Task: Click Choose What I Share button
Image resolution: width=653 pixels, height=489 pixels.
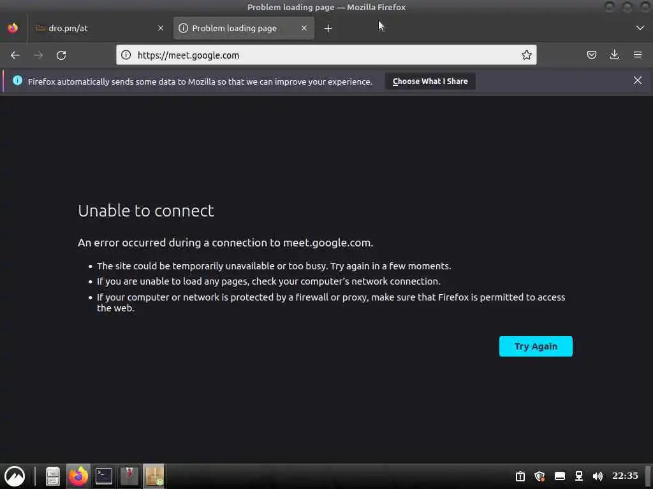Action: (x=430, y=81)
